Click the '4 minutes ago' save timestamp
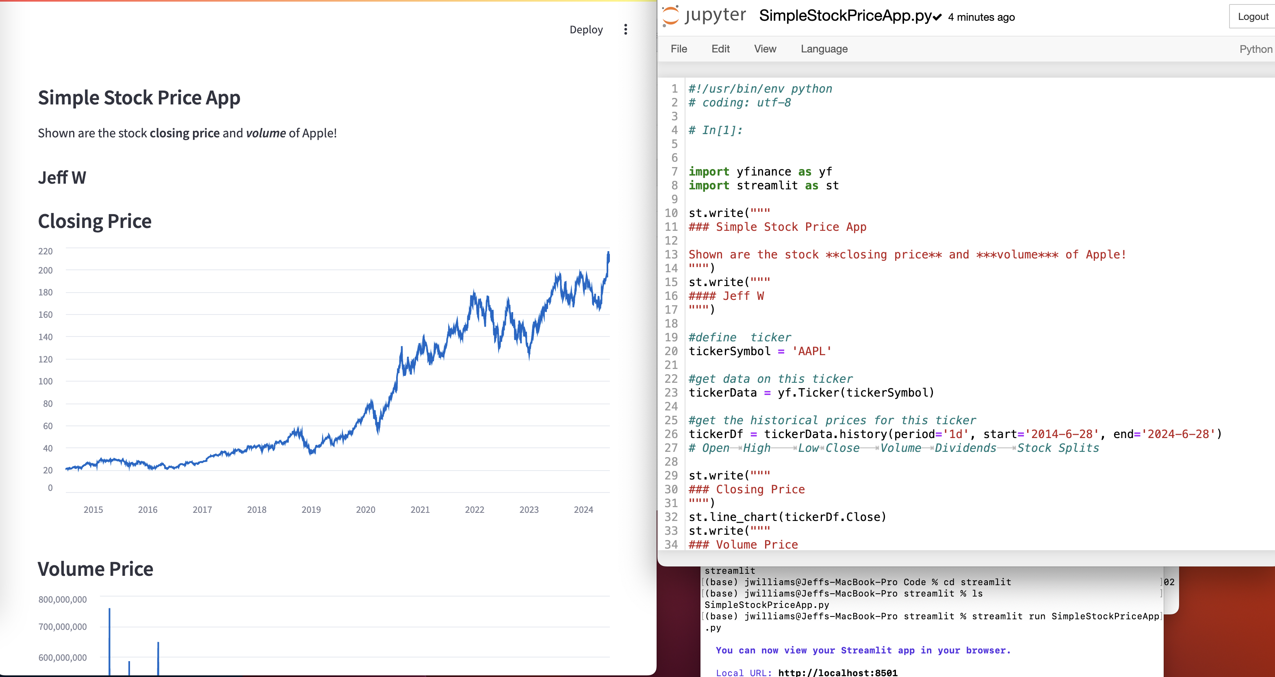1275x677 pixels. (x=981, y=17)
